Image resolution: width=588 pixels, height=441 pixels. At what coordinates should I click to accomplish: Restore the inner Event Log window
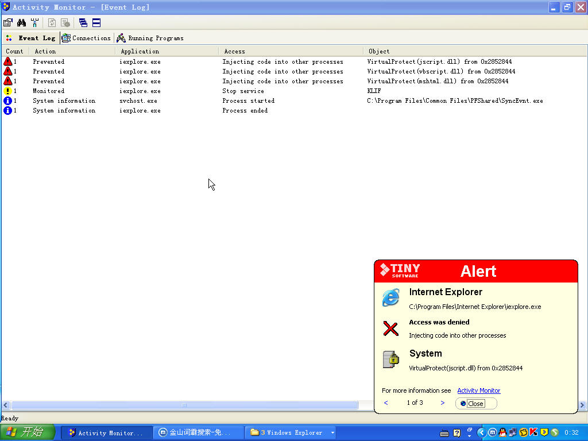567,7
